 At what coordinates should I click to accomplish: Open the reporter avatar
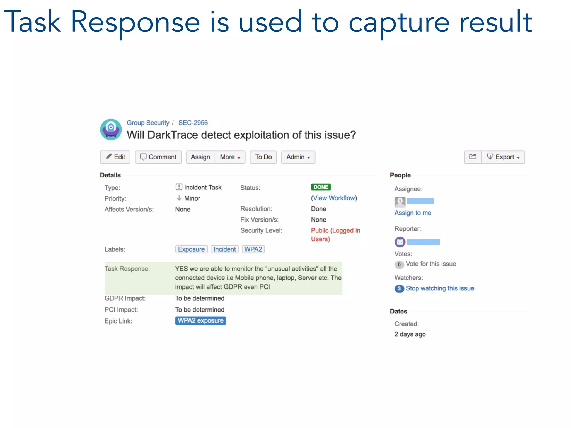pos(400,242)
